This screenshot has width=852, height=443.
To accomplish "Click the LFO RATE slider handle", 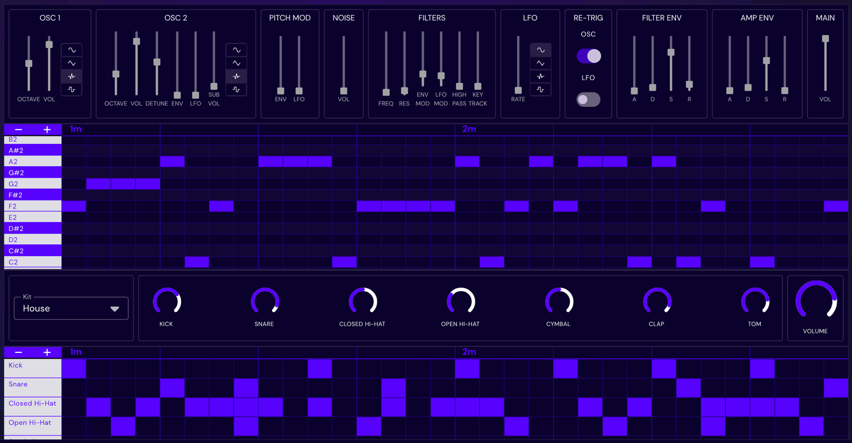I will (x=518, y=91).
